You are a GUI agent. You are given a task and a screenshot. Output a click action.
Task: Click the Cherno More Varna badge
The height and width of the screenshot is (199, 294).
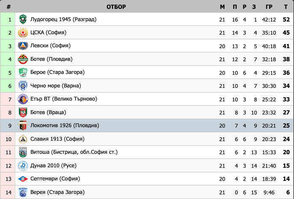pyautogui.click(x=23, y=86)
